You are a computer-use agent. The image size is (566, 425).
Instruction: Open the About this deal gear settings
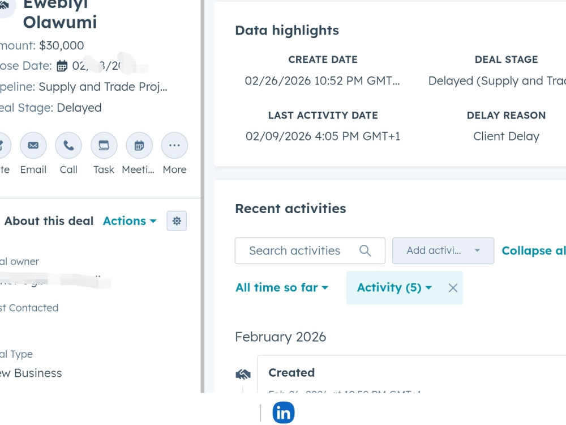177,221
